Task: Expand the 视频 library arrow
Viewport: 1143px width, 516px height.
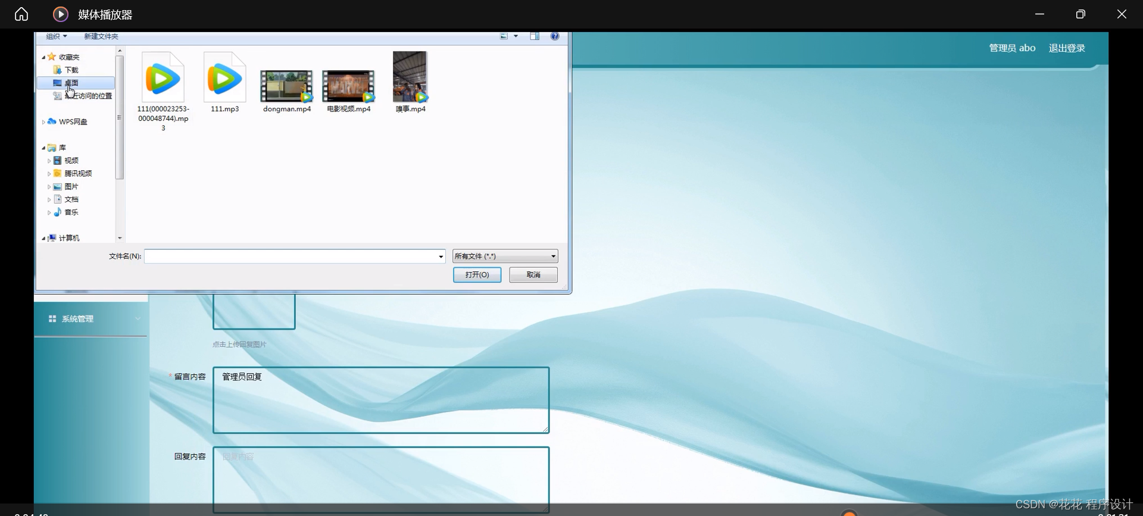Action: [49, 161]
